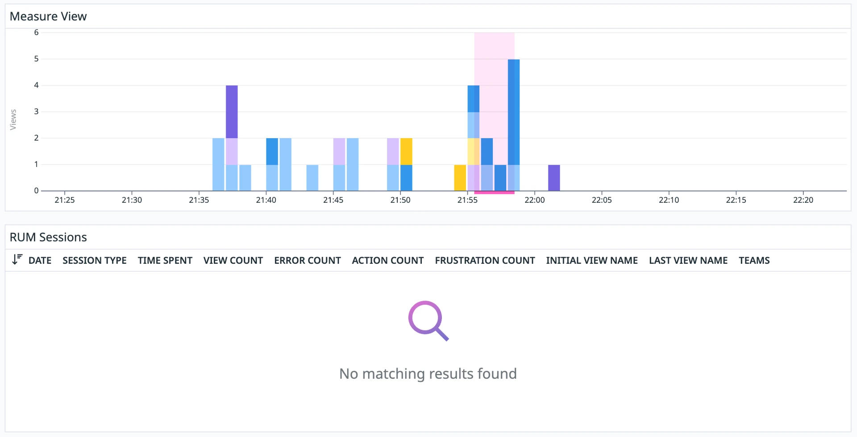Select the SESSION TYPE column header
The width and height of the screenshot is (857, 437).
94,261
